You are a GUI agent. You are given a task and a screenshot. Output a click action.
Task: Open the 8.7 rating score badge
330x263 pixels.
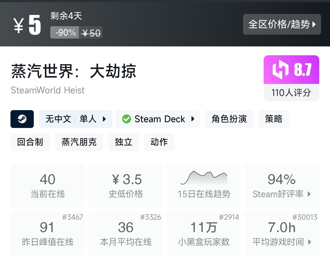[x=291, y=69]
